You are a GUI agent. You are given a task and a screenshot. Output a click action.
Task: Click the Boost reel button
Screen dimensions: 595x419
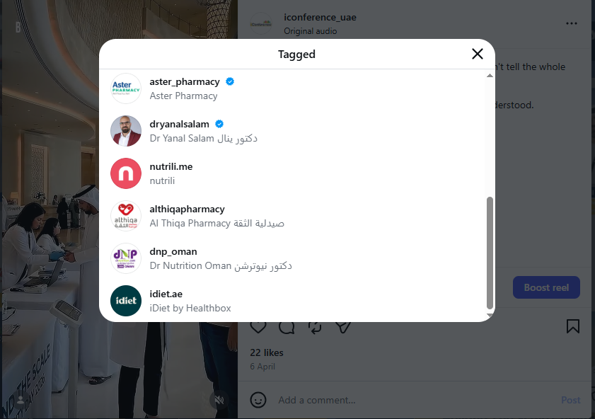pyautogui.click(x=546, y=287)
